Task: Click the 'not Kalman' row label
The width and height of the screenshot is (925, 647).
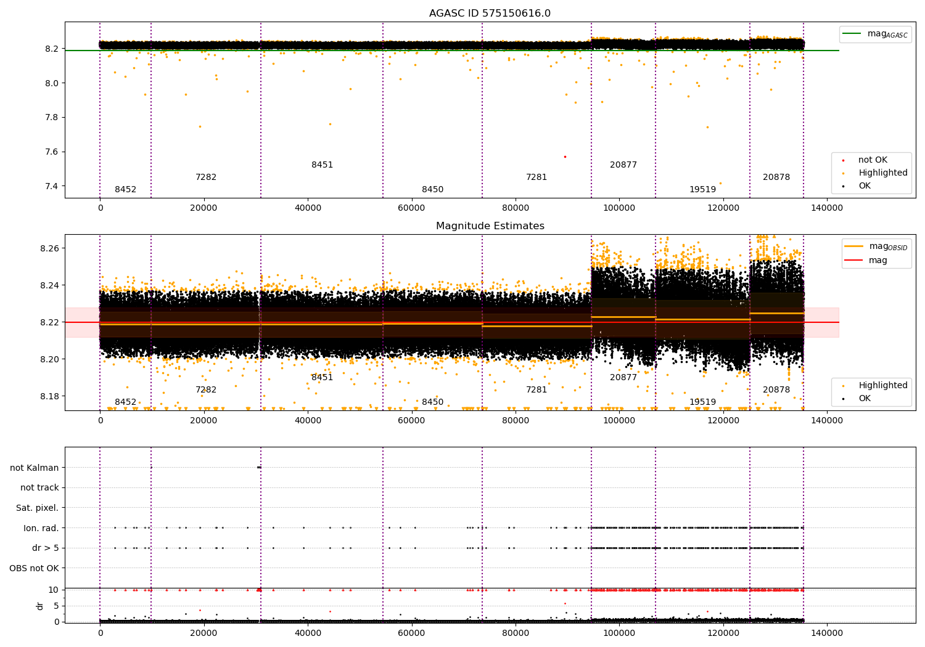Action: click(34, 468)
